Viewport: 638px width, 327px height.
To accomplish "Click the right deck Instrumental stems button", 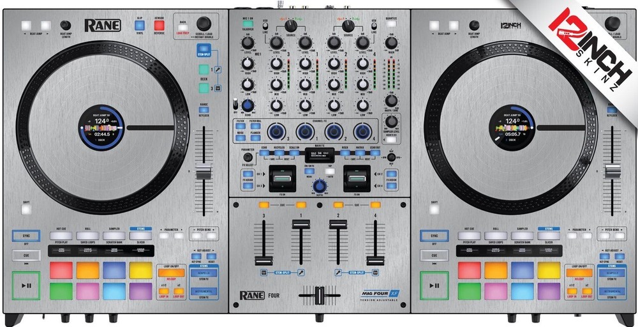I will 612,292.
